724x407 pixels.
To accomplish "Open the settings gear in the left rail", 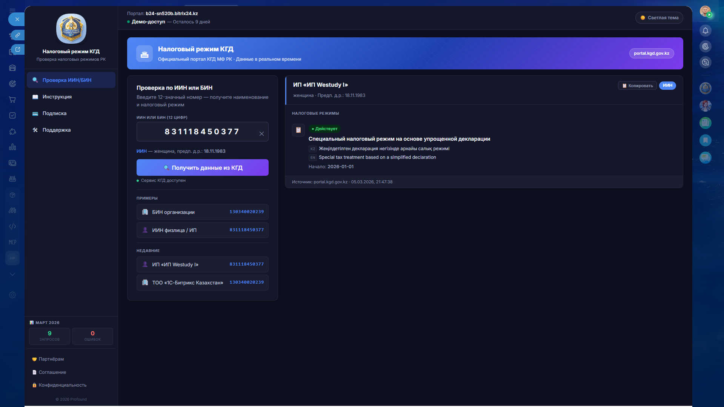I will coord(12,295).
